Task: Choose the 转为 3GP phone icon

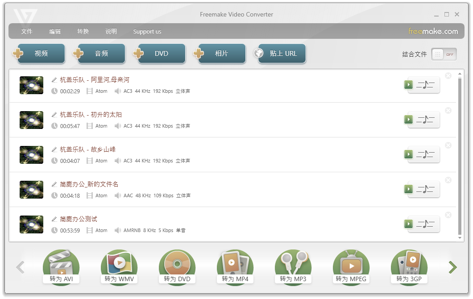Action: [x=409, y=265]
